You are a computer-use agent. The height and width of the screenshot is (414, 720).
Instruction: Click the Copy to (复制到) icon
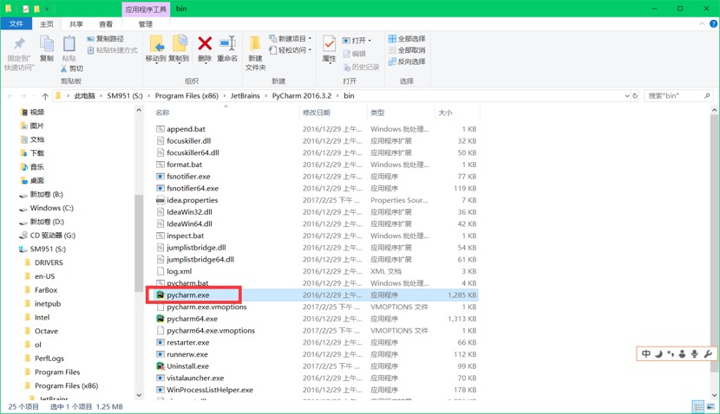coord(179,44)
